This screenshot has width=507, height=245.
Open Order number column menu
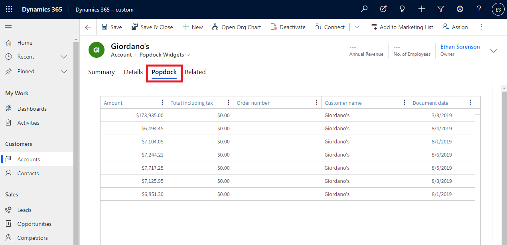316,102
